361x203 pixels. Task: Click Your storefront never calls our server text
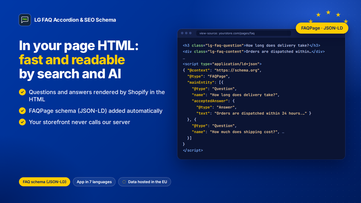(79, 122)
